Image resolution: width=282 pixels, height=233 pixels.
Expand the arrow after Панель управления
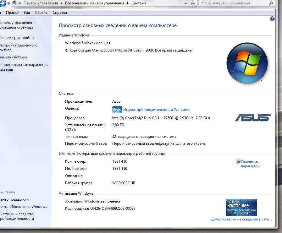coord(62,3)
